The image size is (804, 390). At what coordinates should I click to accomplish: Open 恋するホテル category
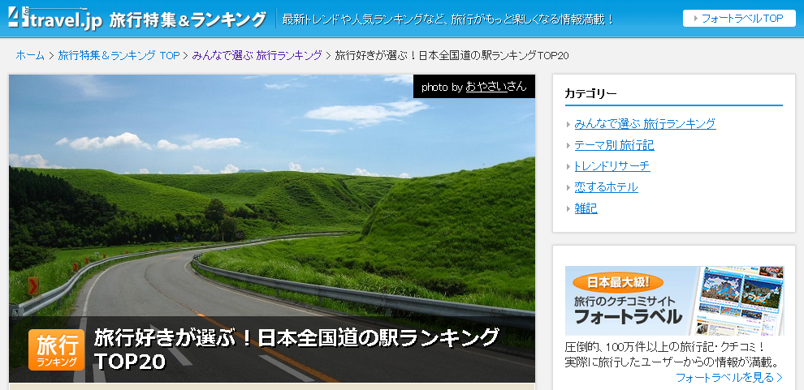[x=606, y=187]
